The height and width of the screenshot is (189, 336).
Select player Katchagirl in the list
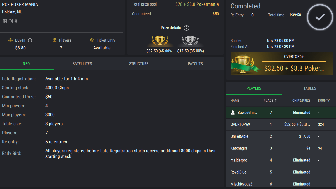point(281,148)
